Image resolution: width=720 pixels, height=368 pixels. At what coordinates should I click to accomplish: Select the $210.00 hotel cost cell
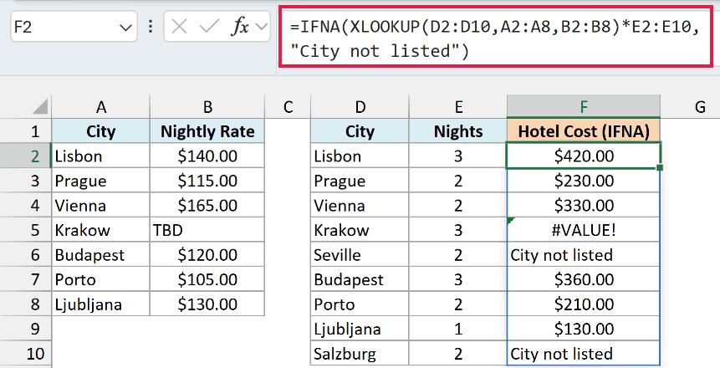point(584,304)
